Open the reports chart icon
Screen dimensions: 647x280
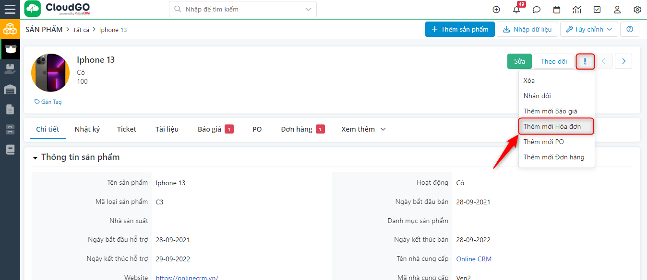pos(577,10)
